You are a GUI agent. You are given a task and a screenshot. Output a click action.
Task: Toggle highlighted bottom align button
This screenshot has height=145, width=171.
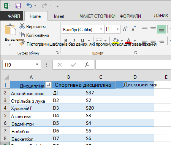point(161,29)
